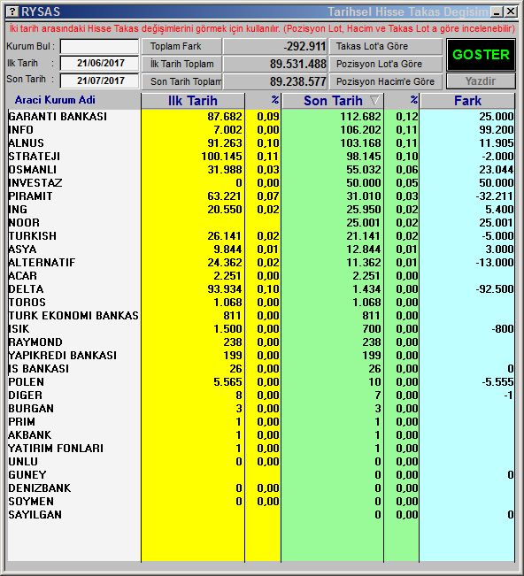Click the Son Tarih Toplam label

[x=181, y=81]
